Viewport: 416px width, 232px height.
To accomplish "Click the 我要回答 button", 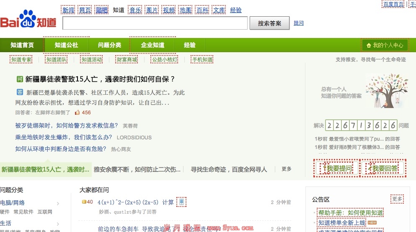I will (x=383, y=168).
